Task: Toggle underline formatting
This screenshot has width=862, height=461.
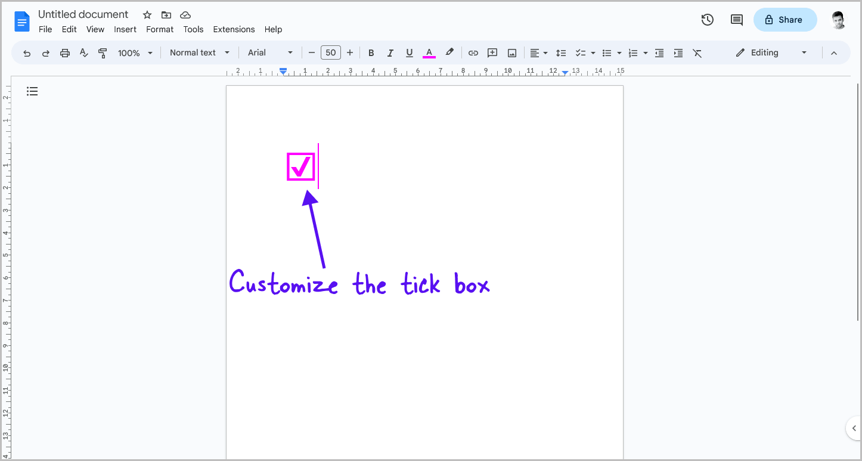Action: (x=410, y=52)
